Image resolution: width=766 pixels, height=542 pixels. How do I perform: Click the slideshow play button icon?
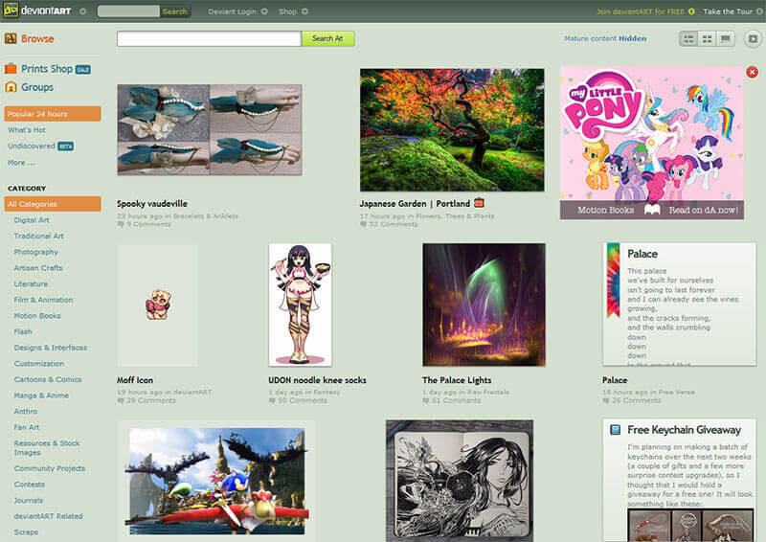753,38
